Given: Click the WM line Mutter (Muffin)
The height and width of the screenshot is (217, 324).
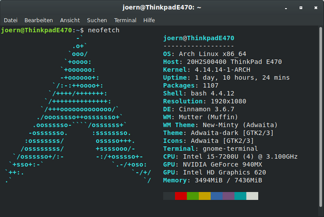Looking at the screenshot, I should click(x=200, y=117).
